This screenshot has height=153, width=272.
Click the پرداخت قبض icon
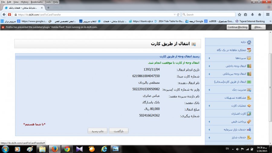tap(249, 122)
